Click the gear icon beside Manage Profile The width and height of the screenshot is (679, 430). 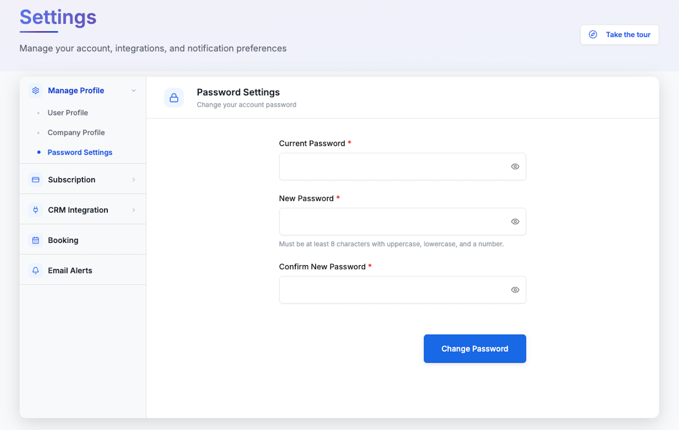point(36,91)
